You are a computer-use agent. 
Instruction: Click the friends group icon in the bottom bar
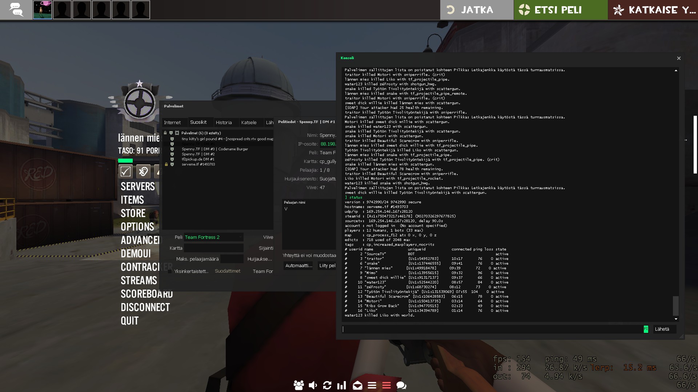298,385
